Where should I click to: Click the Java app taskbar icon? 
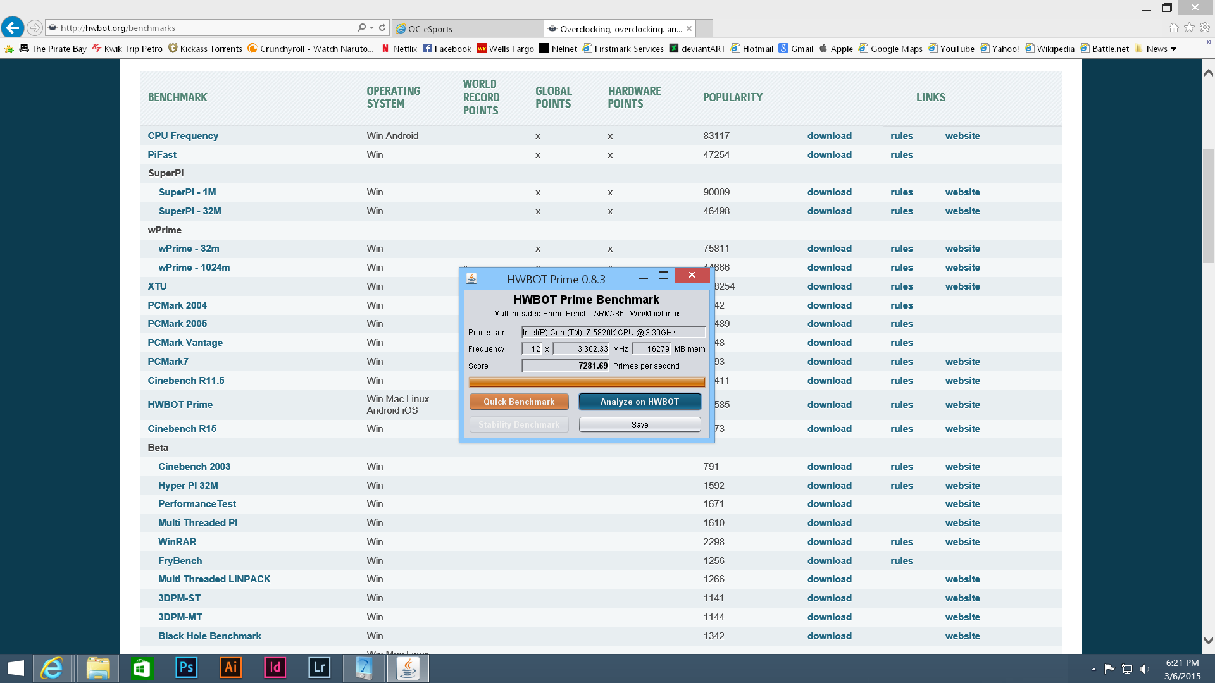pos(408,668)
